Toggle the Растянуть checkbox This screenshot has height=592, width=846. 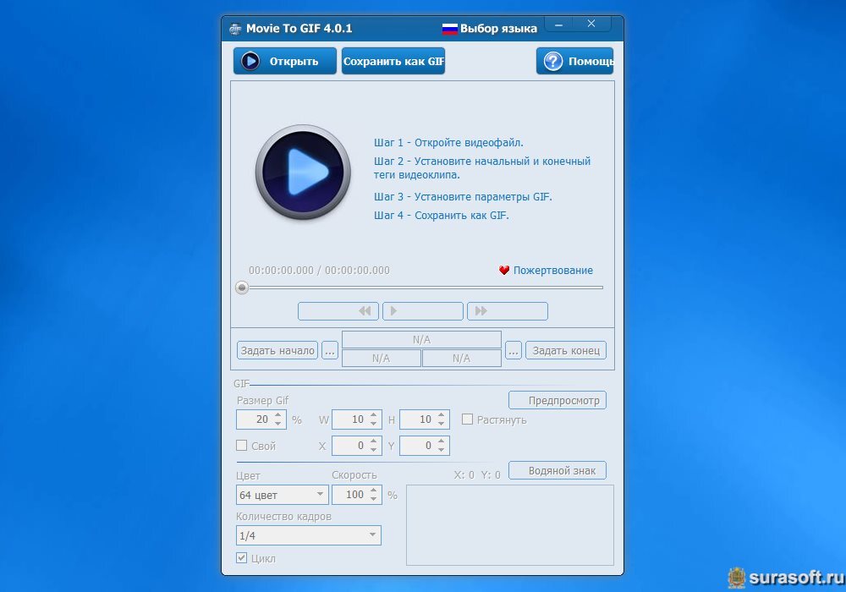[x=467, y=419]
